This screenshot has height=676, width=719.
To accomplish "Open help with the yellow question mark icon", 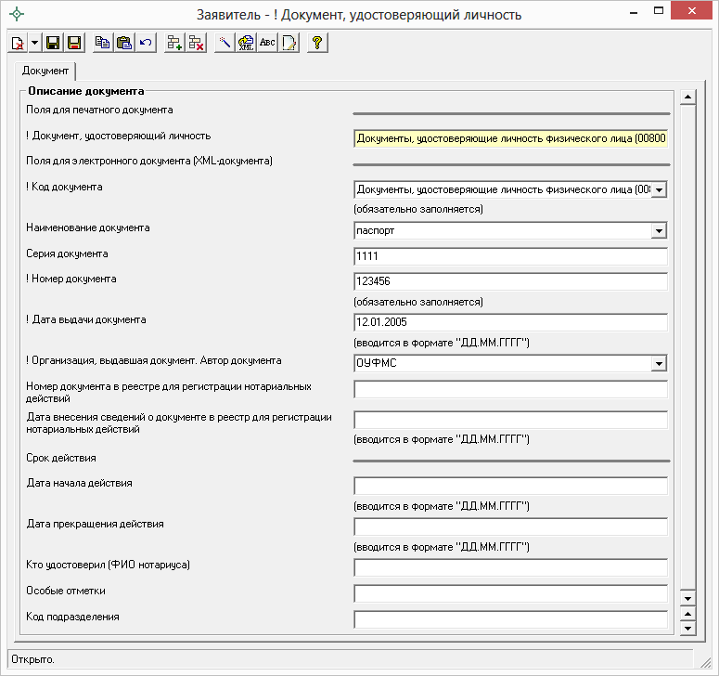I will point(317,43).
